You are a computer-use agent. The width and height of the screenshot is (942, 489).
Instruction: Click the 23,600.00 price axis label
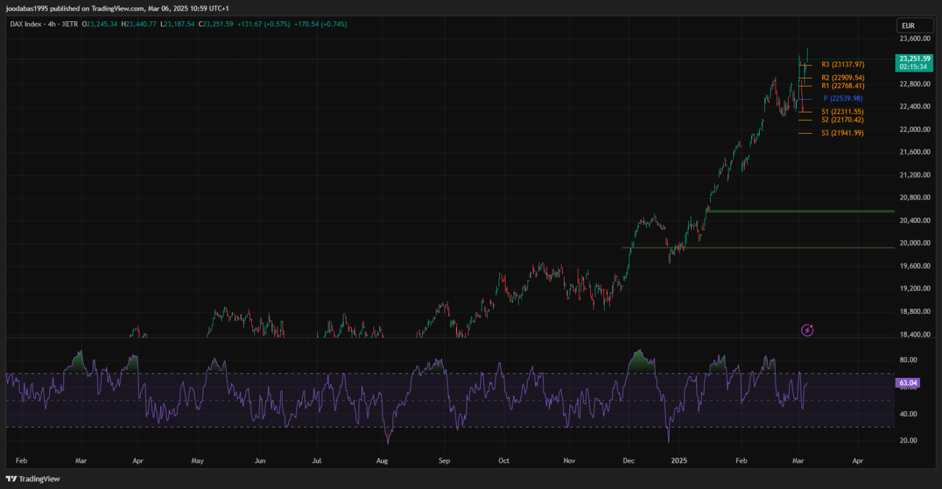point(915,39)
